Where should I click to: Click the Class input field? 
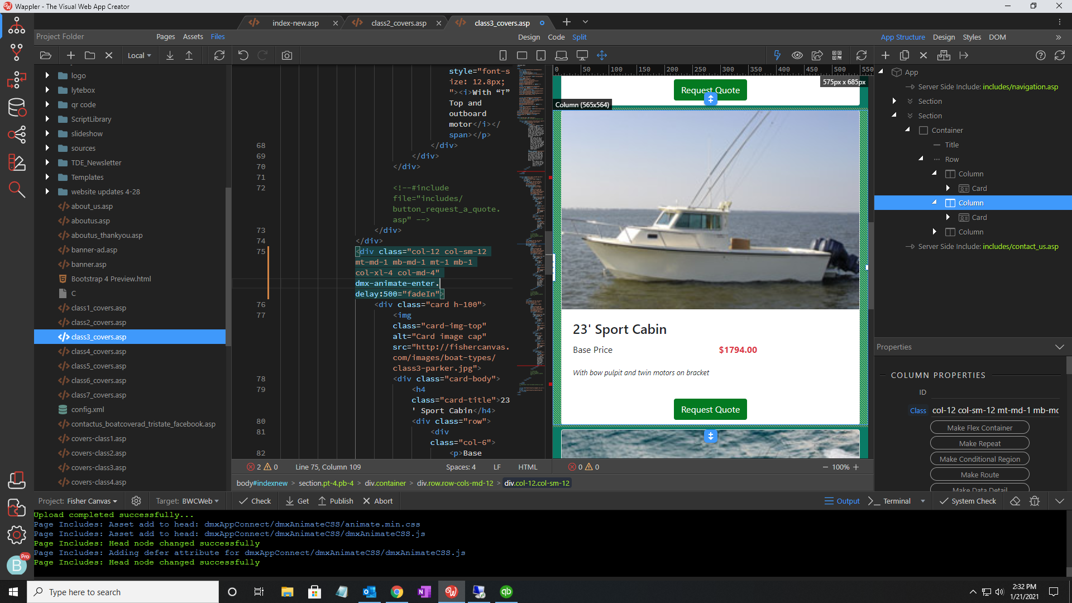995,410
